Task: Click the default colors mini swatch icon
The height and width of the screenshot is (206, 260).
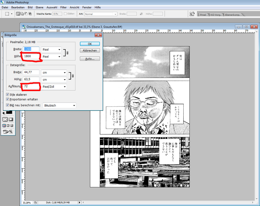Action: (4, 113)
